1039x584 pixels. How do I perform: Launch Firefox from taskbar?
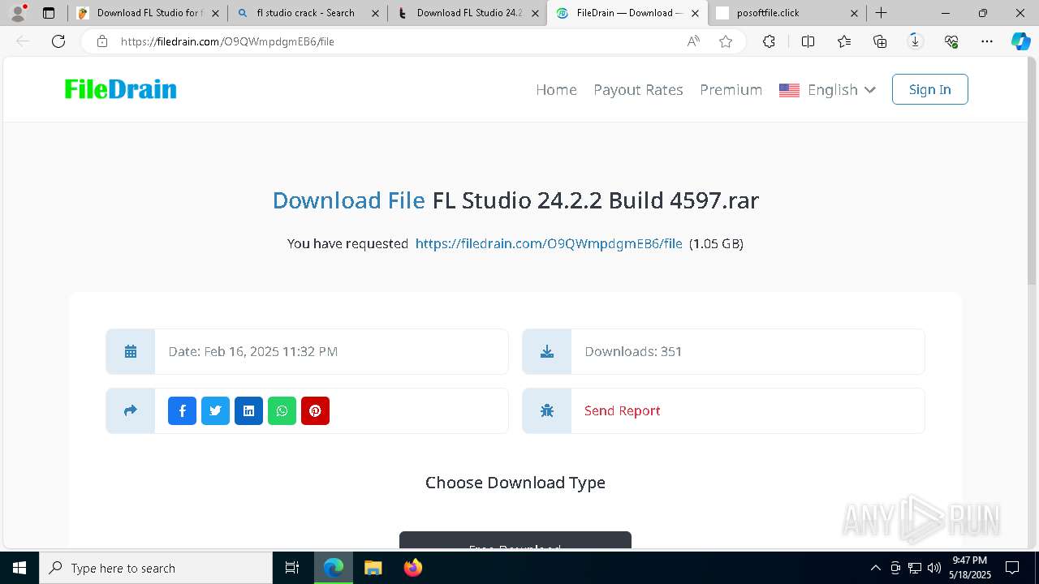click(412, 568)
